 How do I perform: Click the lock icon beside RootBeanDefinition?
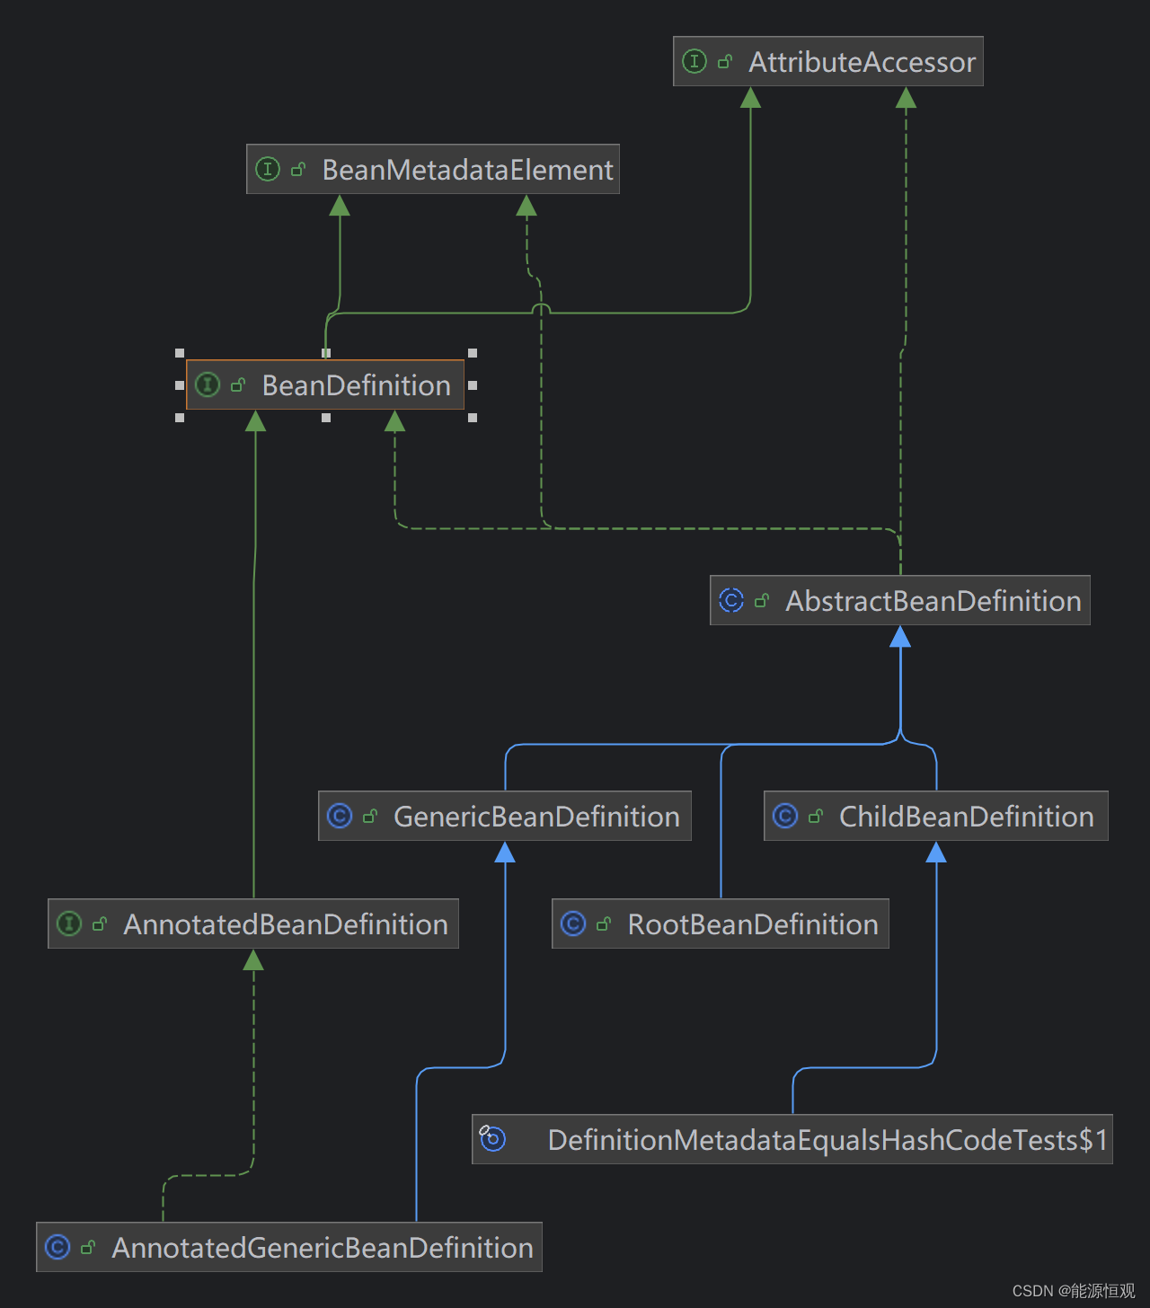[604, 924]
